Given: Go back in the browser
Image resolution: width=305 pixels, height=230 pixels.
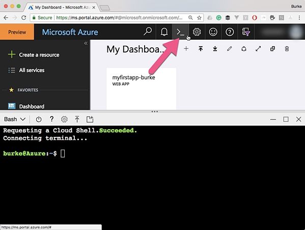Looking at the screenshot, I should 6,18.
